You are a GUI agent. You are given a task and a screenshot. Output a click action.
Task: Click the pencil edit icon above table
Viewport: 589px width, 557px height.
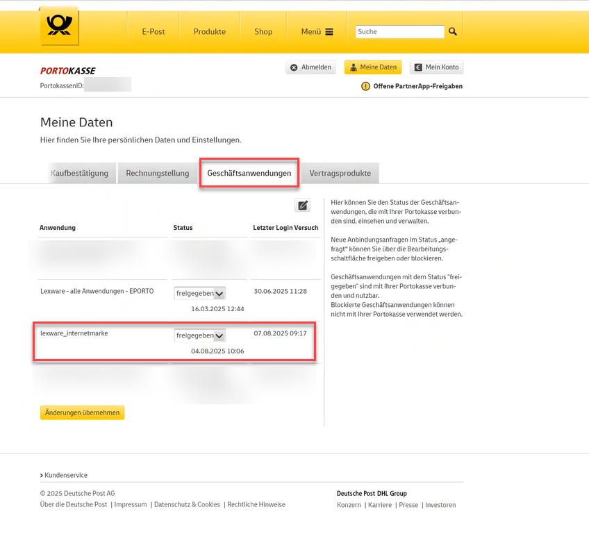coord(302,205)
